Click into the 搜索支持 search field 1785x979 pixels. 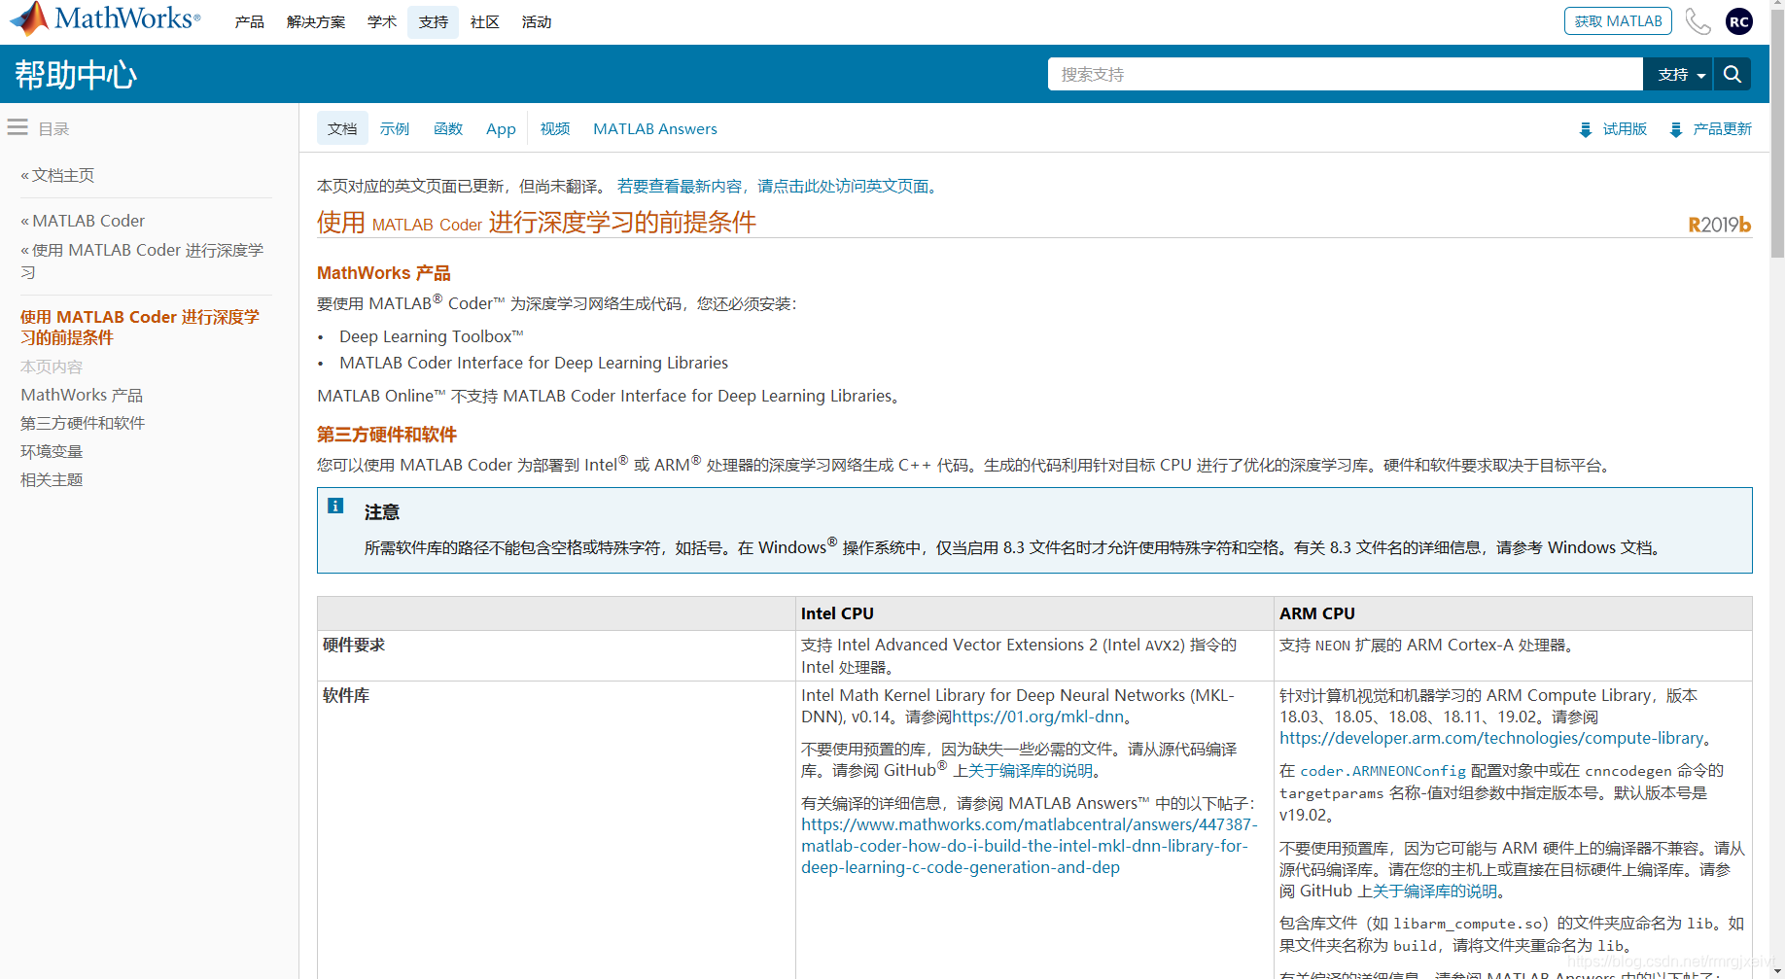coord(1346,74)
